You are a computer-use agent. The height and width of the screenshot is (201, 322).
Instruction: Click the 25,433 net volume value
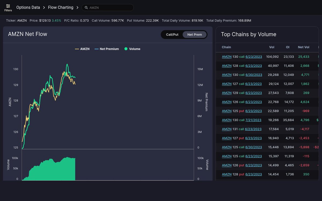pyautogui.click(x=303, y=57)
